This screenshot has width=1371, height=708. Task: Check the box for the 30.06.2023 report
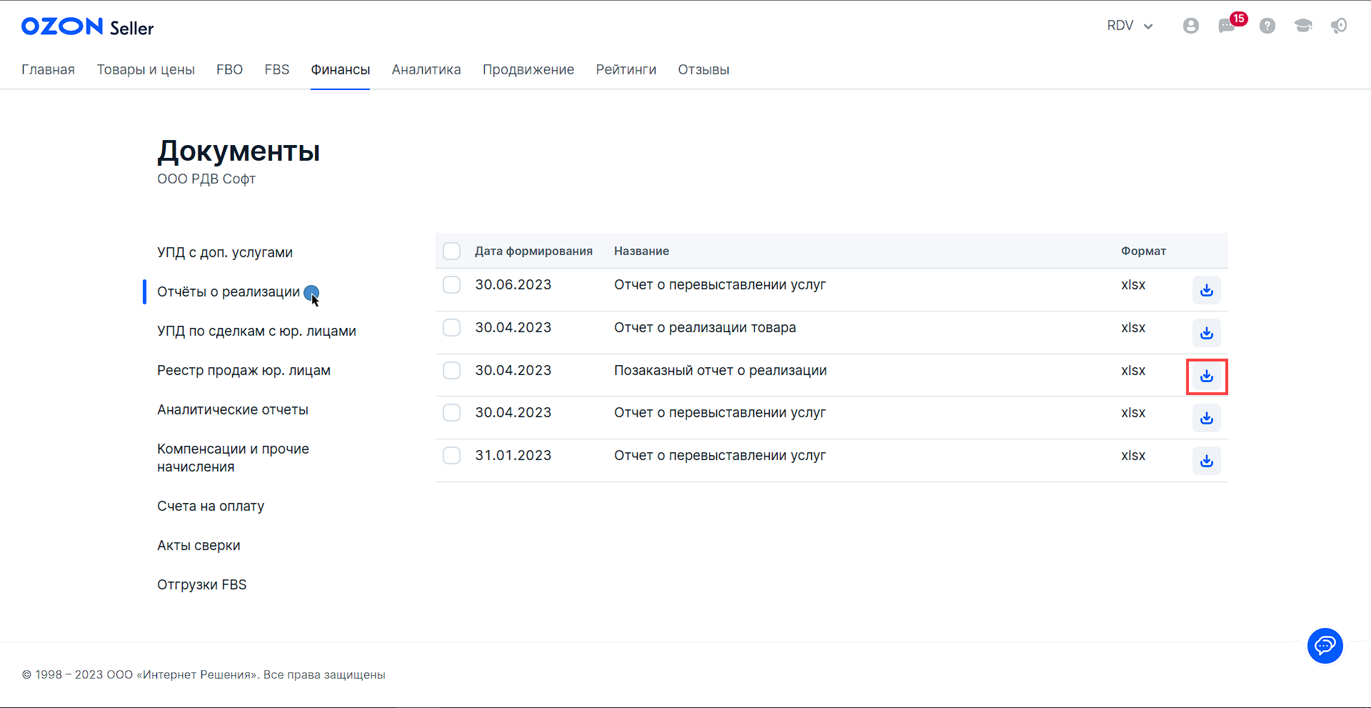(x=451, y=284)
